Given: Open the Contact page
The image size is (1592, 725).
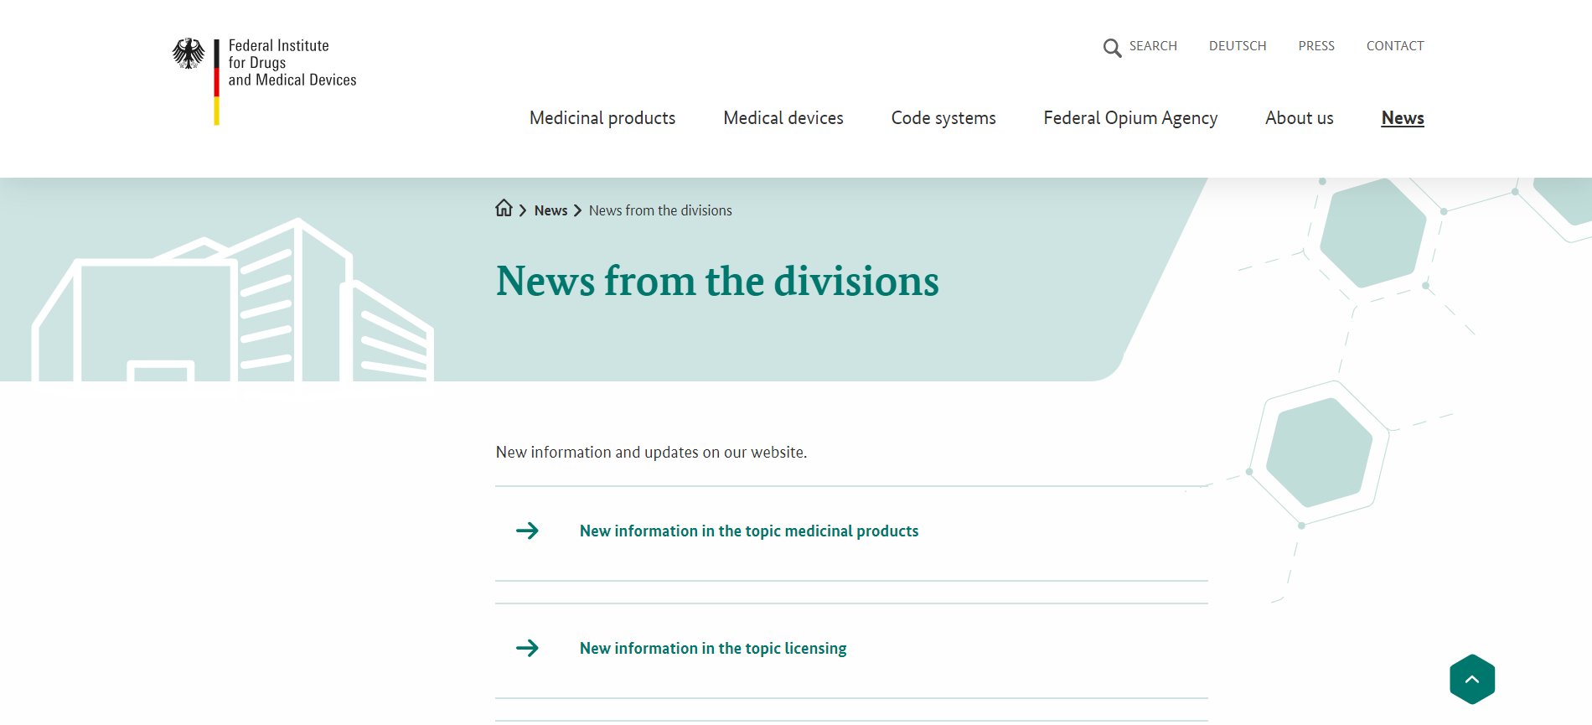Looking at the screenshot, I should click(1394, 46).
